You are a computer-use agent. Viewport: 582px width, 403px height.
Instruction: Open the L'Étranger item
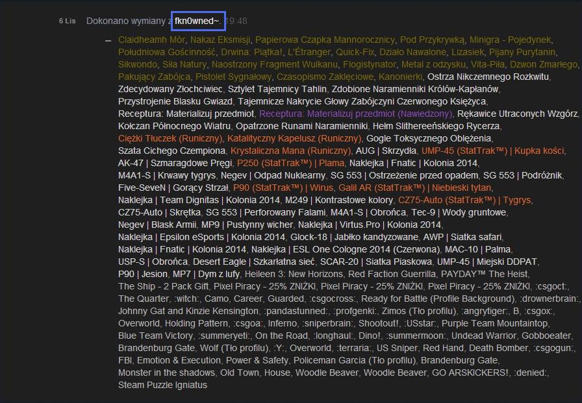(x=309, y=52)
